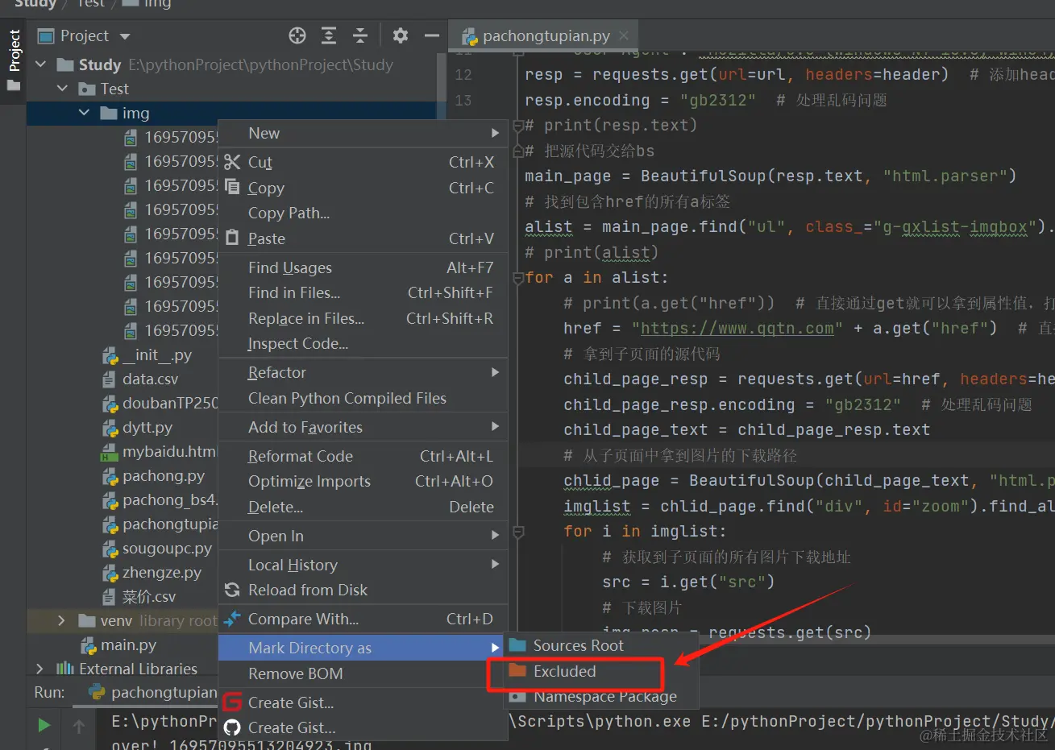Expand the venv library root folder
1055x750 pixels.
pos(61,620)
